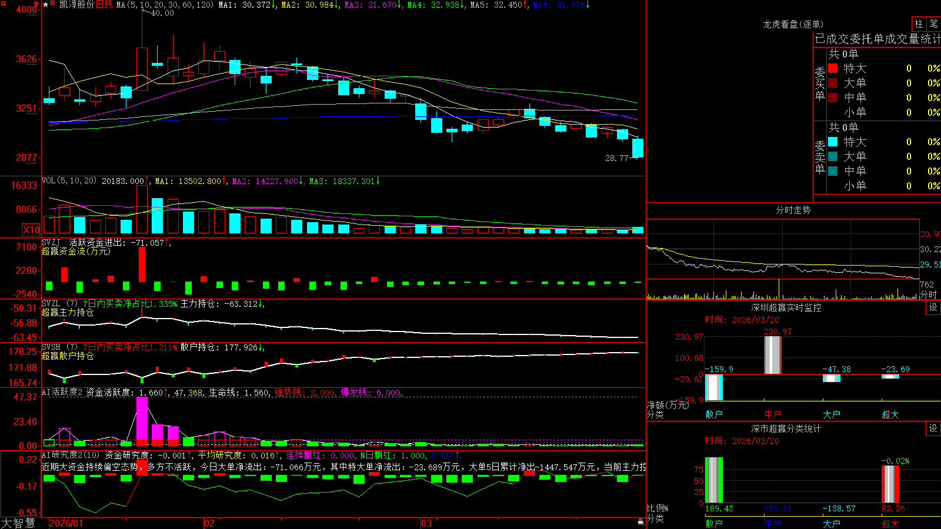Click the 散户 -159.9 bar in realtime monitor
The width and height of the screenshot is (941, 529).
click(x=714, y=387)
